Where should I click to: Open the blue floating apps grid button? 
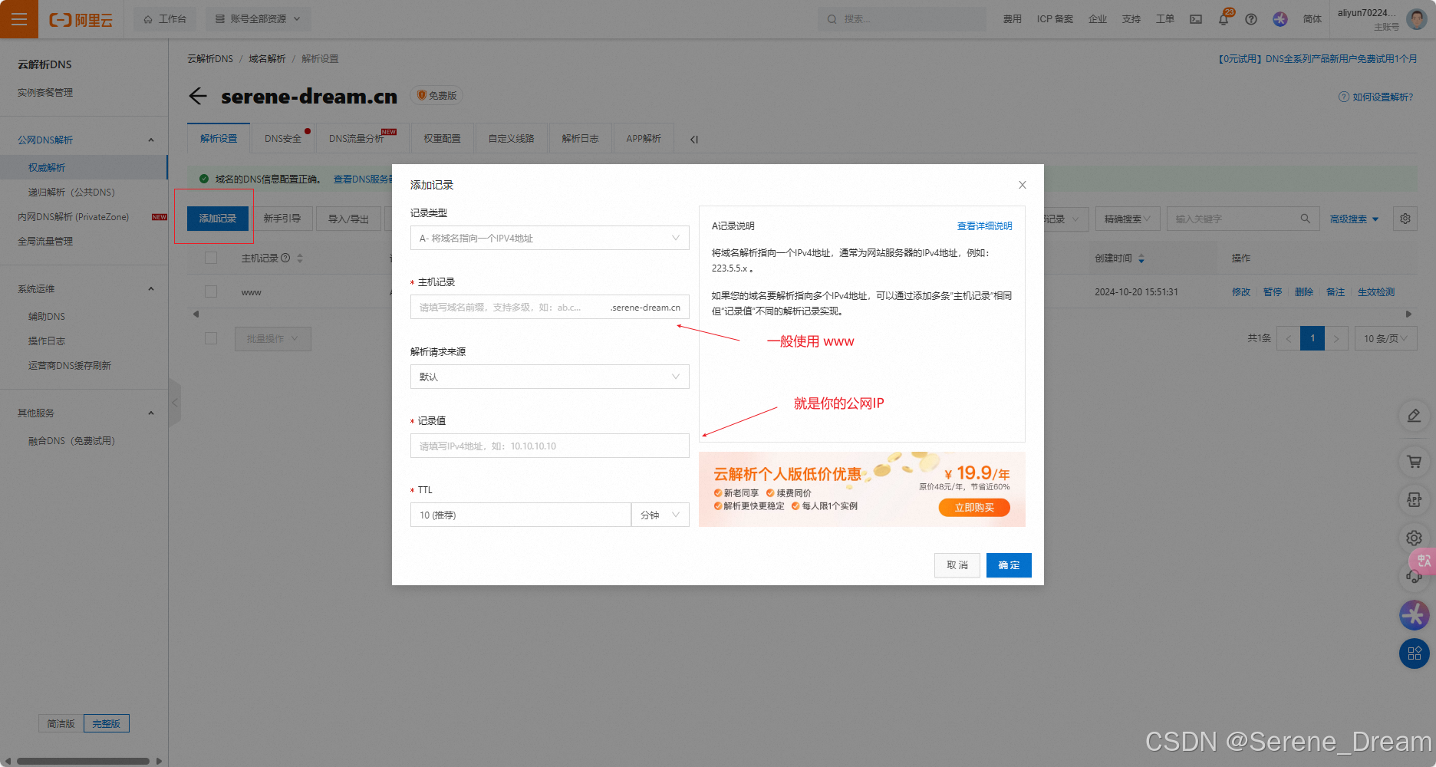click(1415, 653)
